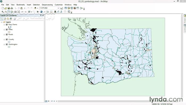Select the Zoom In tool
186x105 pixels.
(3, 12)
